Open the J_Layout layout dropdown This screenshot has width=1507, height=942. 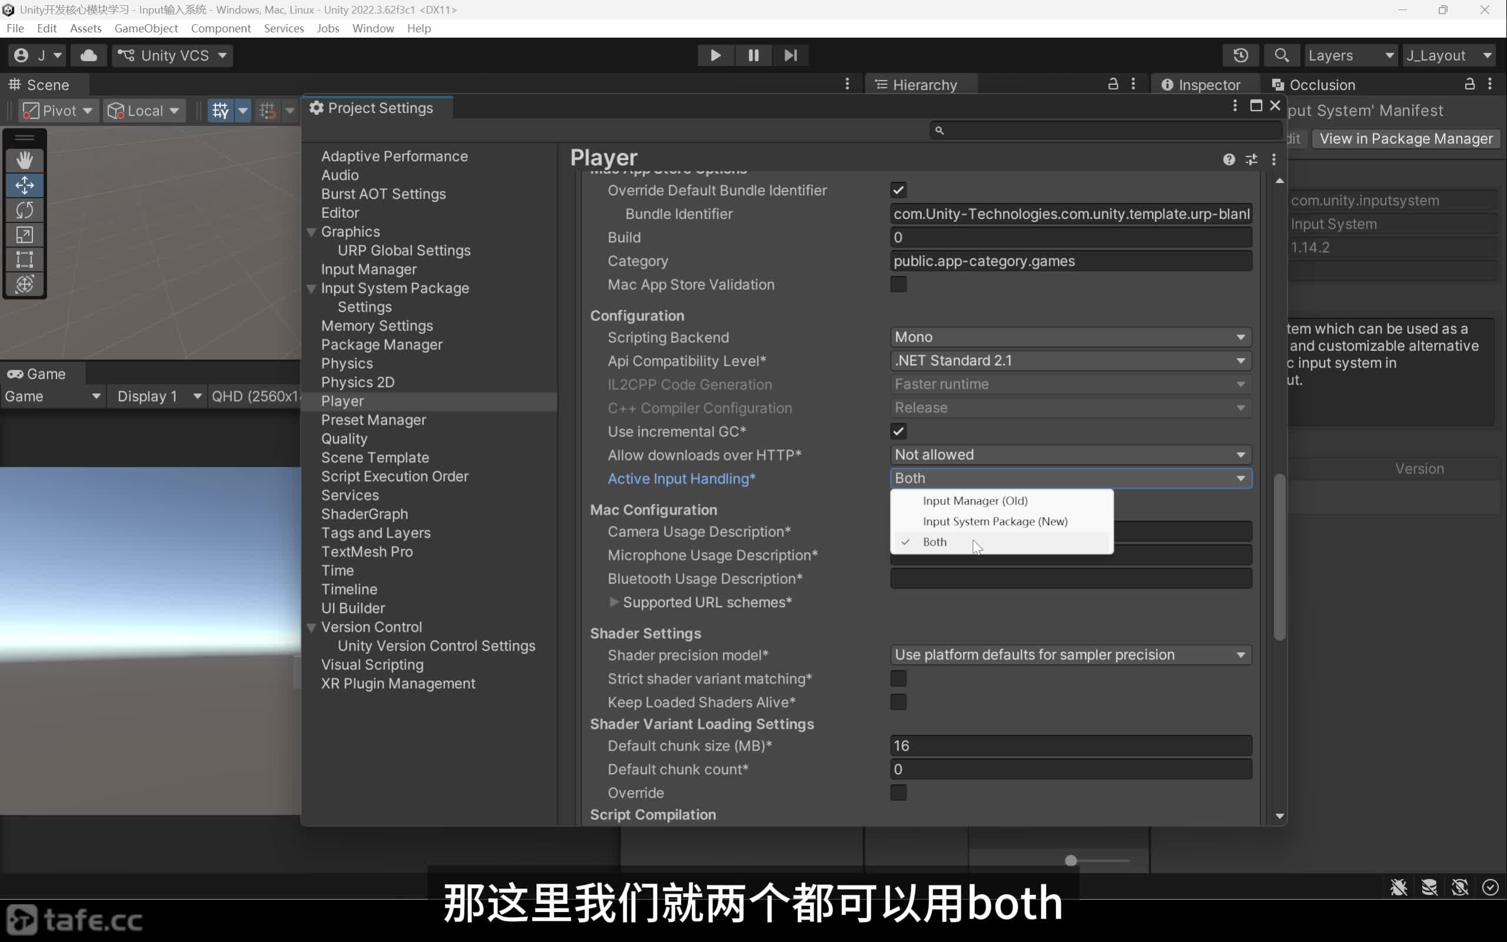[x=1449, y=55]
